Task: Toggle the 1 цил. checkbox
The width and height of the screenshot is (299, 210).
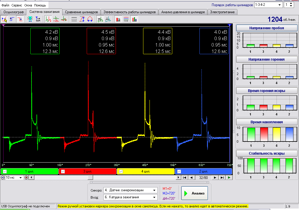Action: coord(5,171)
